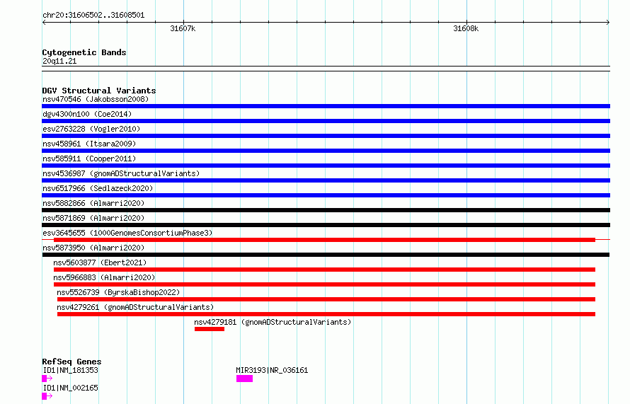Select the blue bar for nsv470546
Image resolution: width=630 pixels, height=404 pixels.
(x=326, y=106)
